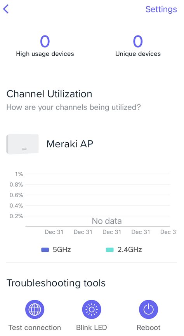Select the Test connection label
The image size is (184, 336).
pos(35,327)
